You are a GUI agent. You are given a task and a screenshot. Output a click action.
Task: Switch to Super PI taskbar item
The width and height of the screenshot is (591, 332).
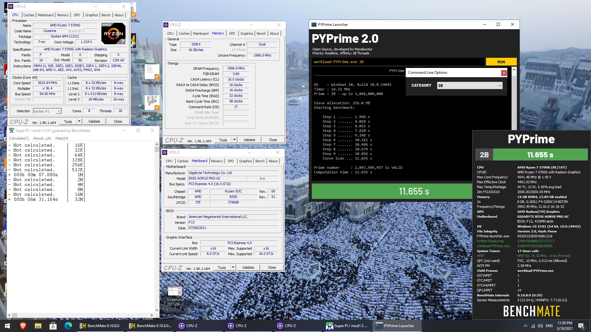coord(347,326)
